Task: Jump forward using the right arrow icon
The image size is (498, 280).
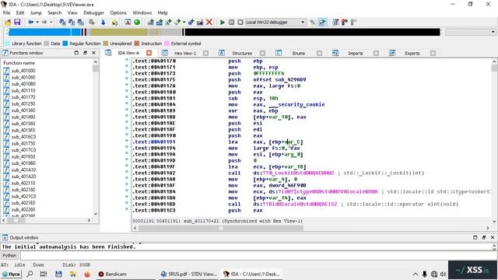Action: tap(44, 23)
